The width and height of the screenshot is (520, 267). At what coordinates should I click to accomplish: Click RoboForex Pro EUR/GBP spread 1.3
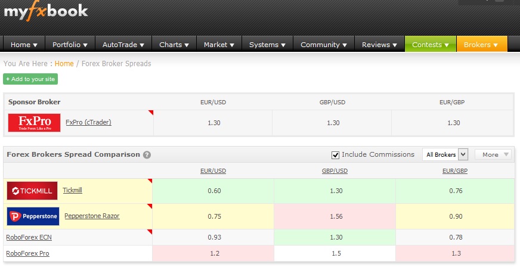pyautogui.click(x=456, y=253)
